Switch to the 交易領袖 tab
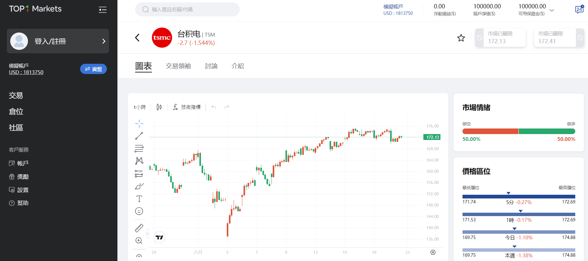Viewport: 588px width, 261px height. coord(178,66)
